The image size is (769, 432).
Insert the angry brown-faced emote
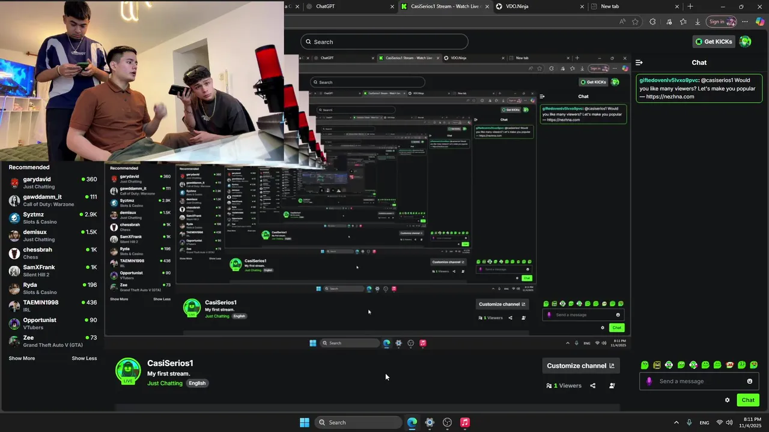[x=657, y=365]
